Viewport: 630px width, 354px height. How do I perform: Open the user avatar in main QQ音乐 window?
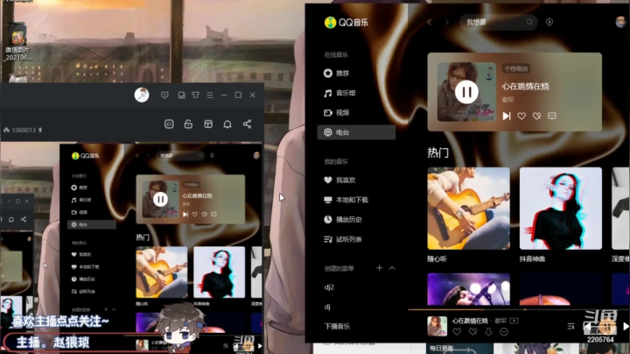coord(621,22)
